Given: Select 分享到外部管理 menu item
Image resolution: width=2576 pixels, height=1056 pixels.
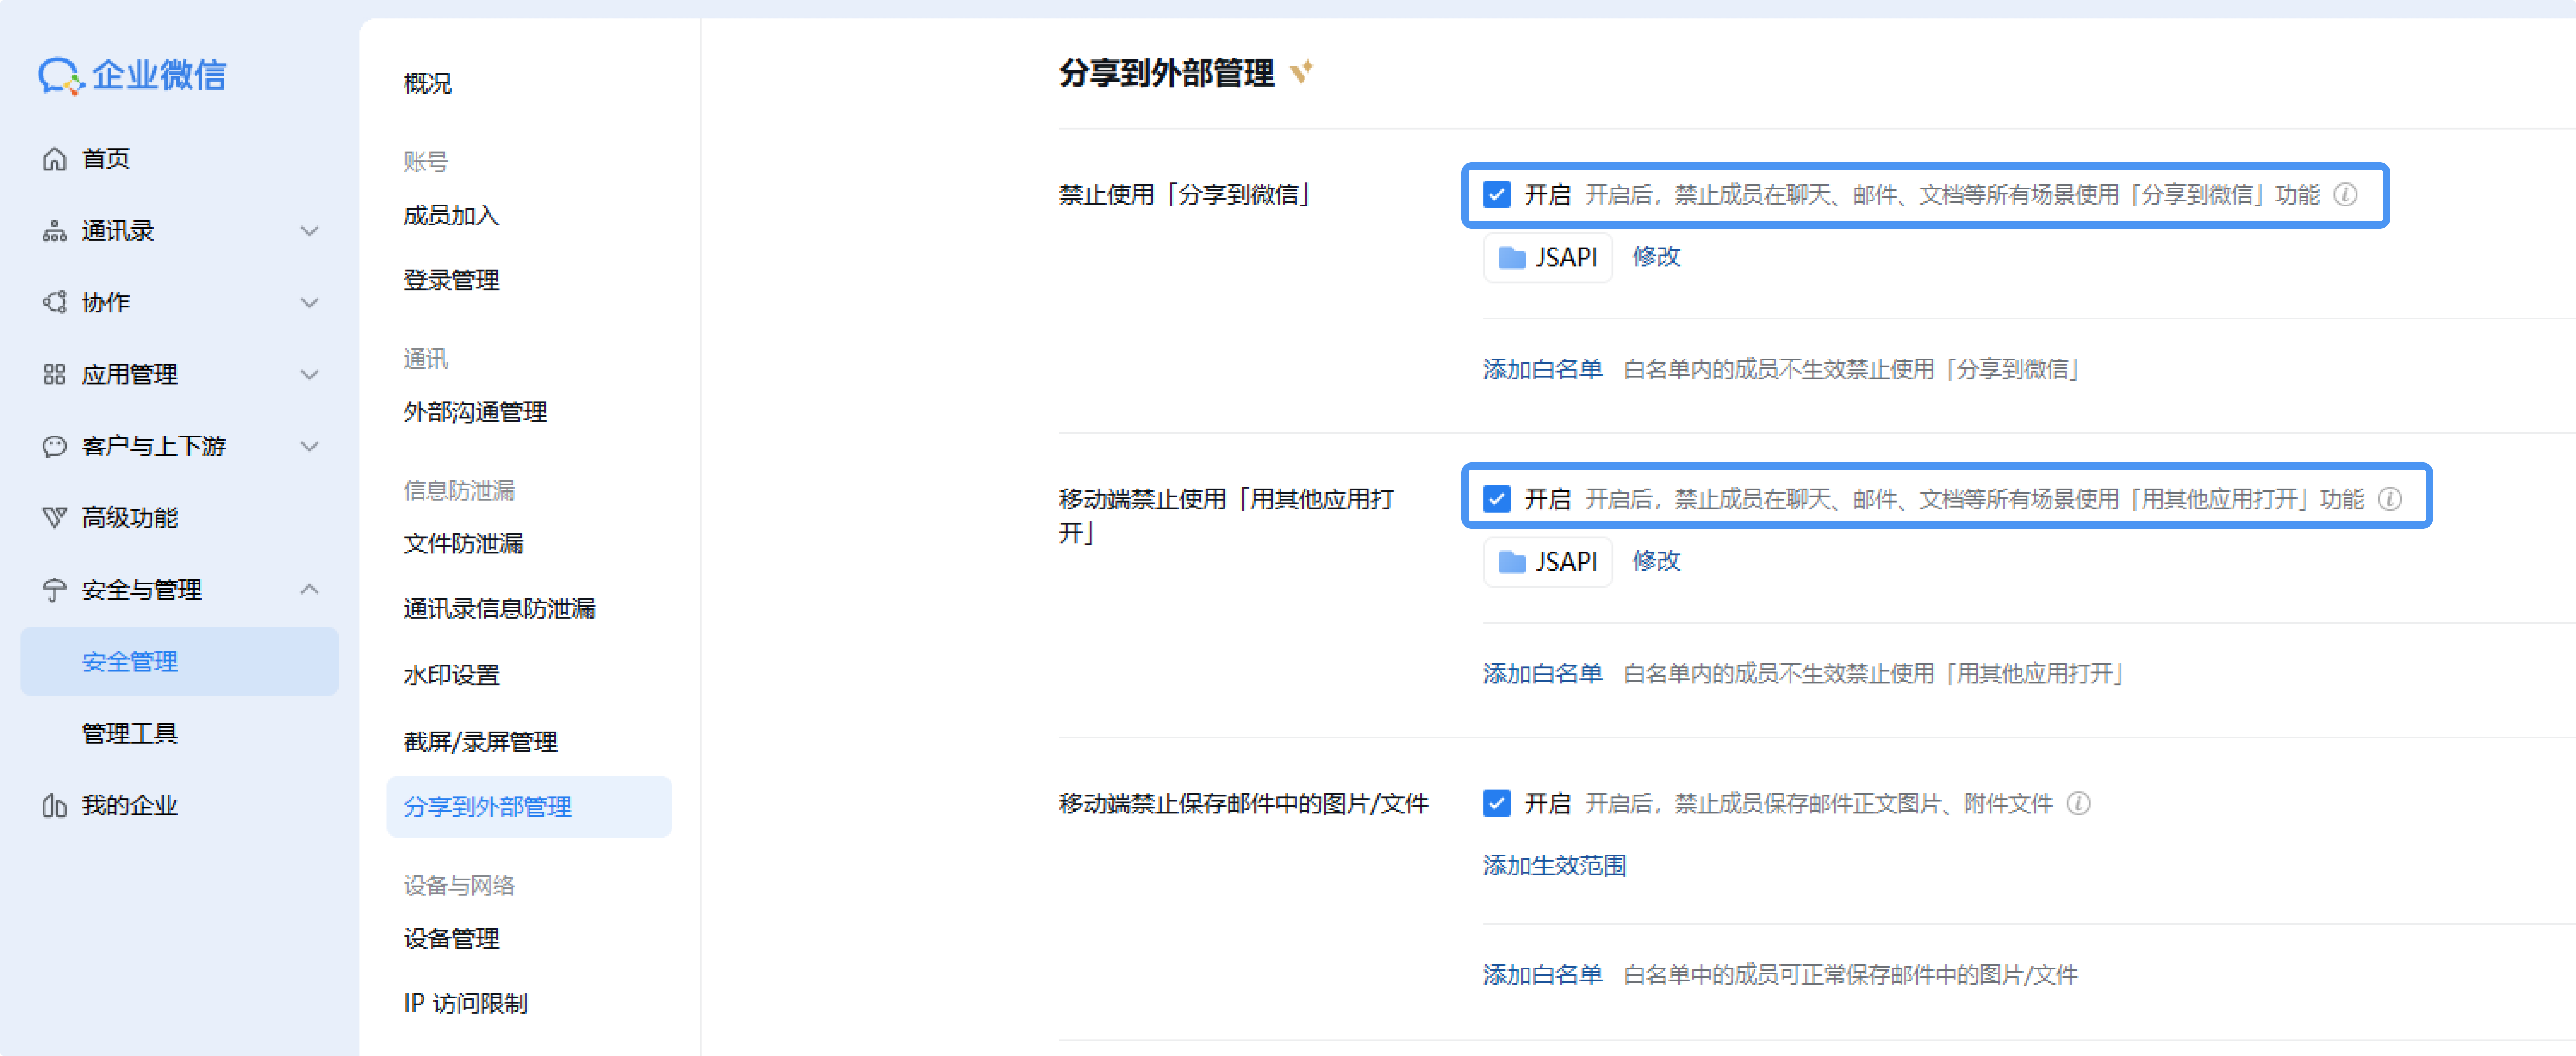Looking at the screenshot, I should pos(529,807).
